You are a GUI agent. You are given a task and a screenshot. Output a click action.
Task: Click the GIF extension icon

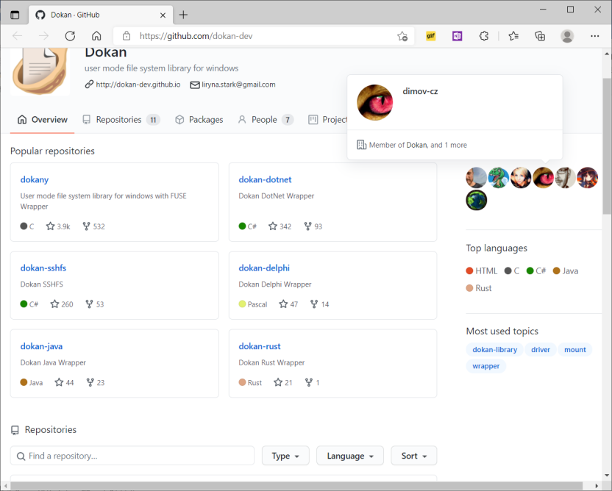[431, 36]
